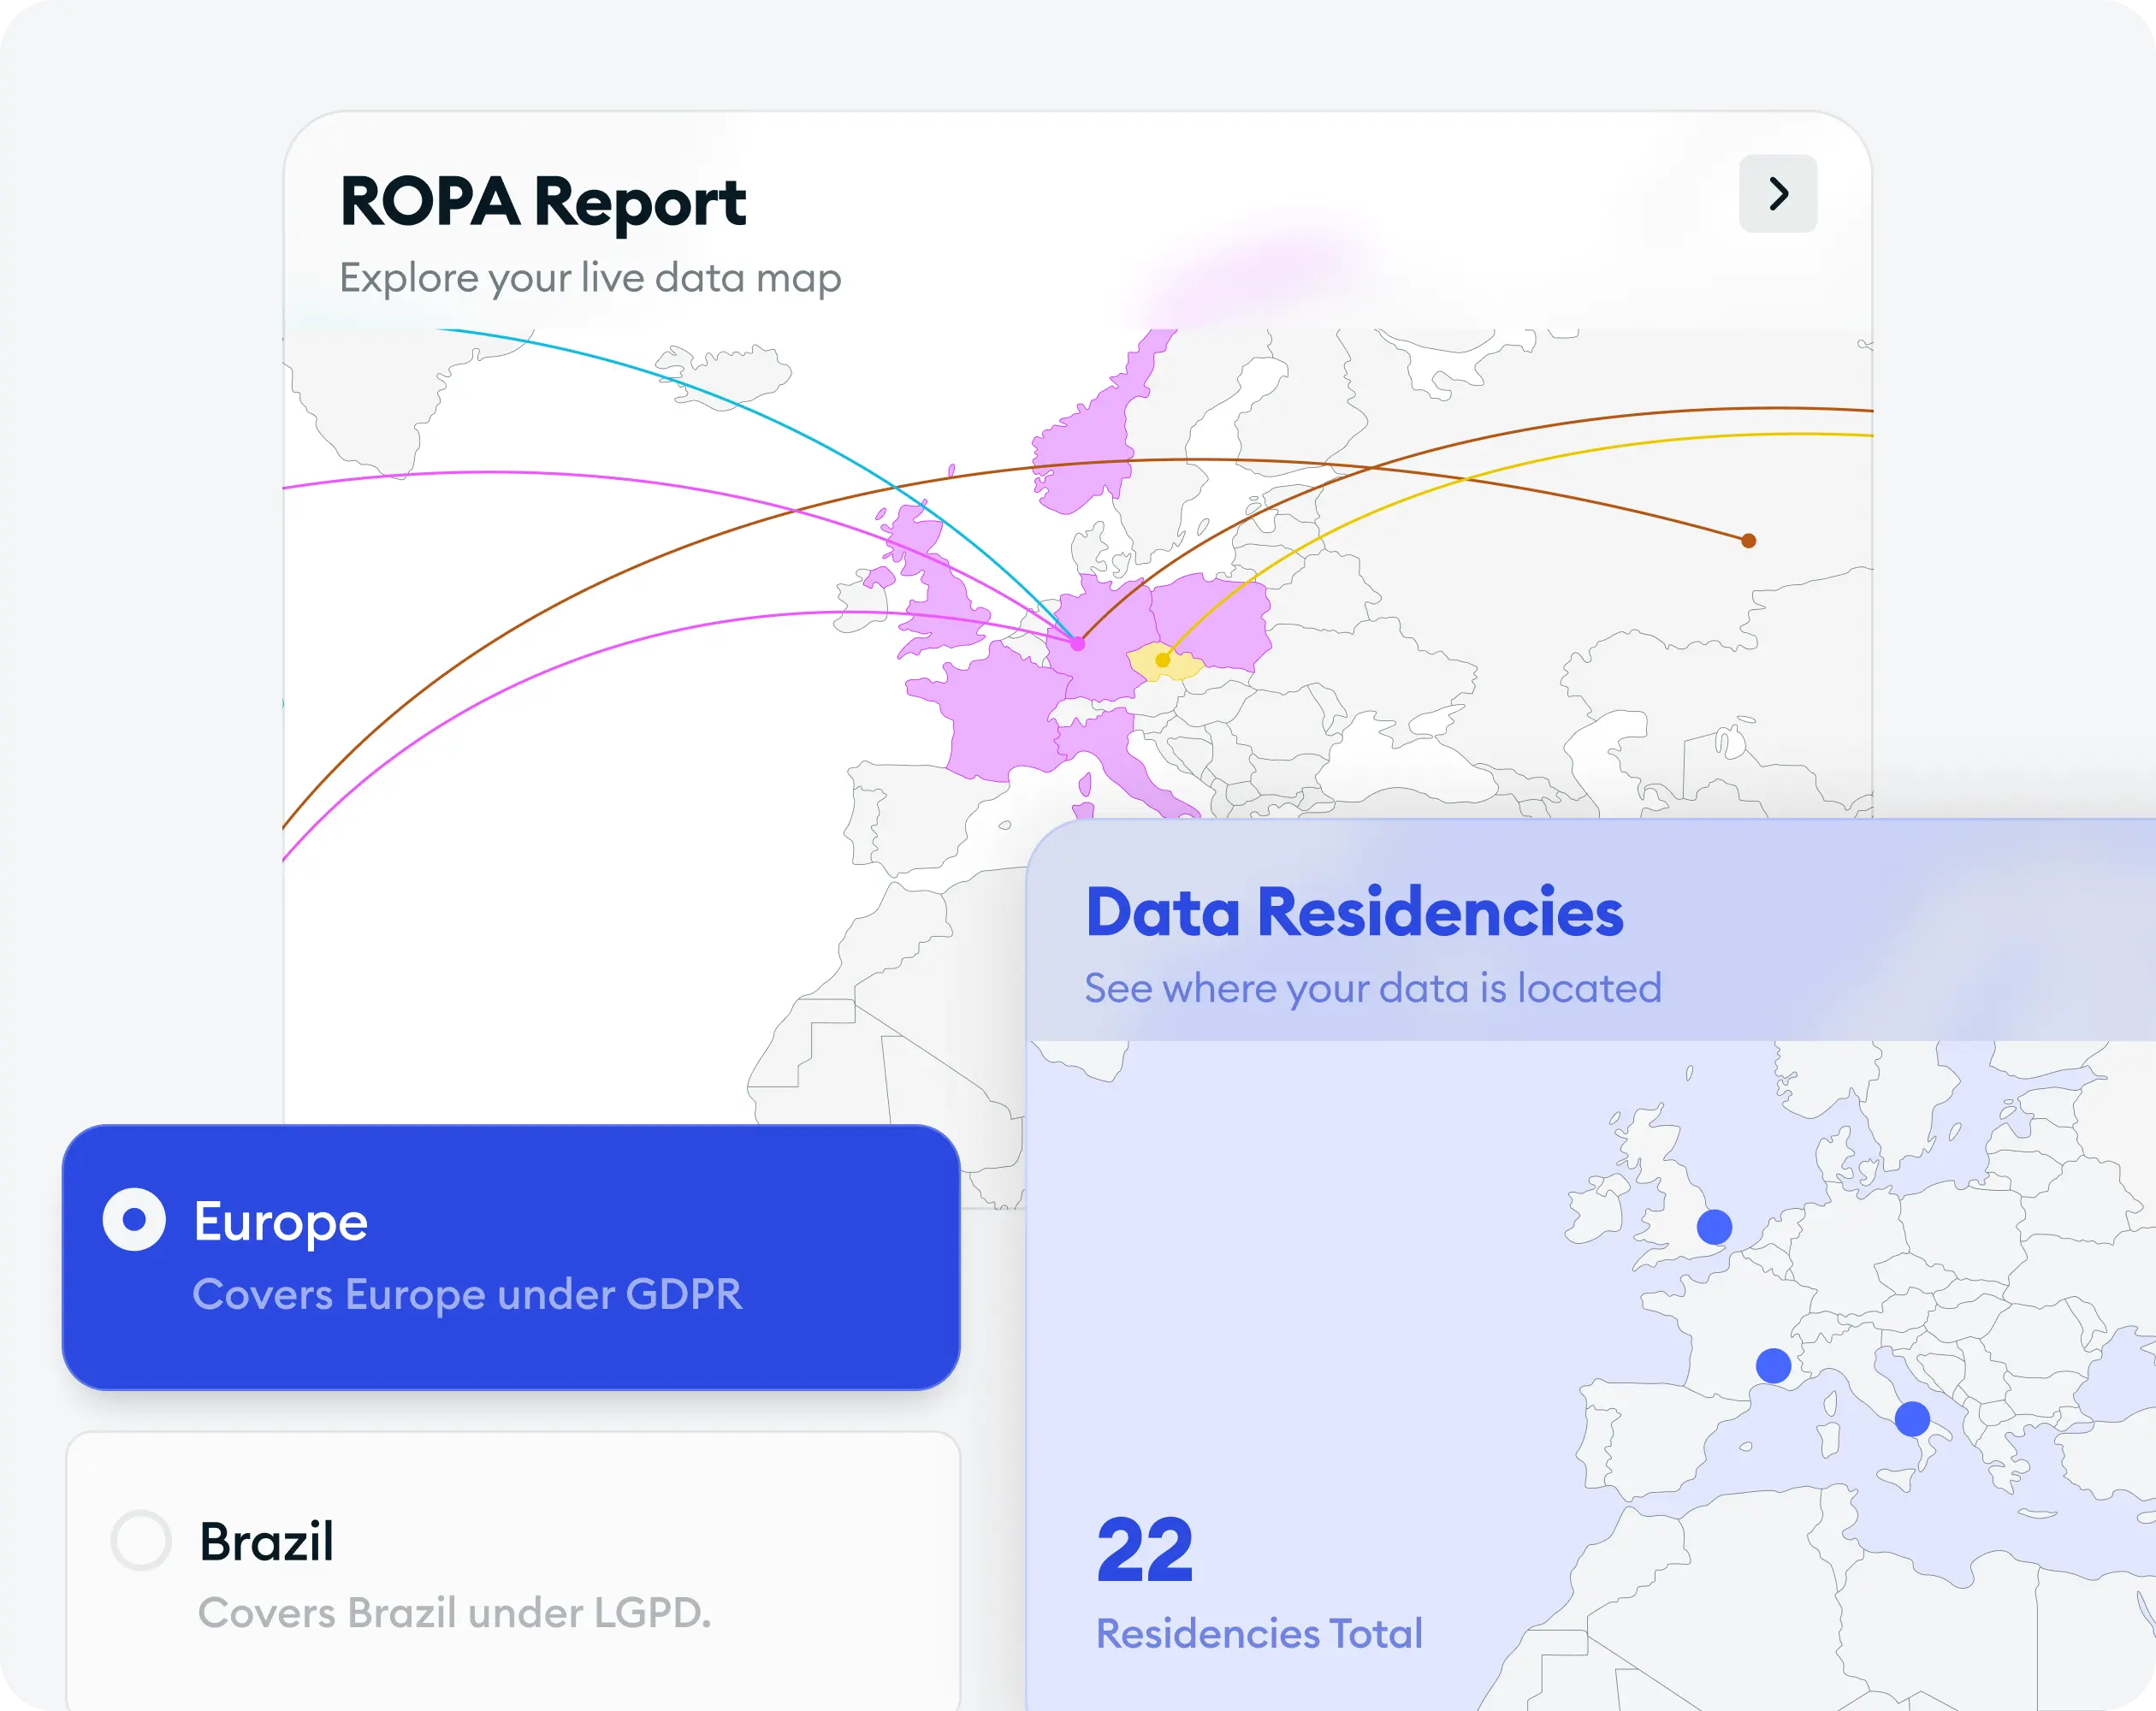Viewport: 2156px width, 1711px height.
Task: Click the yellow dot in Czech Republic
Action: click(1162, 660)
